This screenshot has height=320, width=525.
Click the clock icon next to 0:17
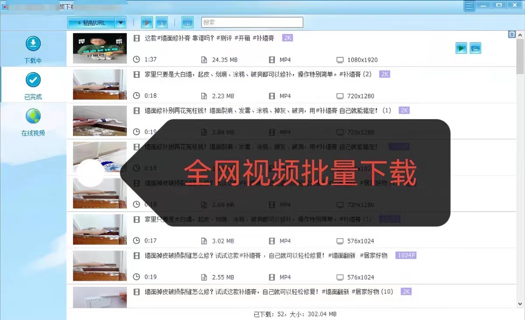pyautogui.click(x=136, y=240)
